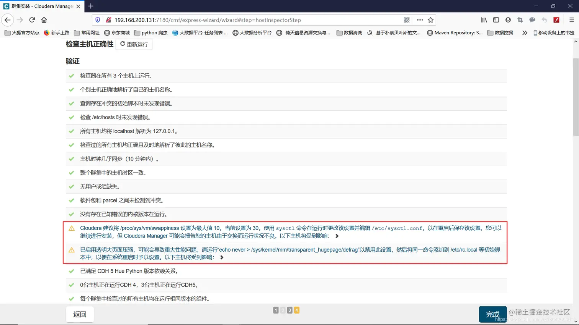Click the 验证 section heading
Image resolution: width=579 pixels, height=325 pixels.
(73, 61)
